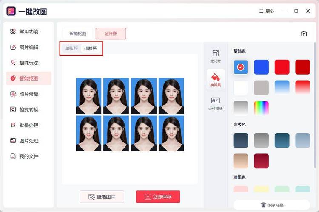Open the 改尺寸 resize tool
319x212 pixels.
point(216,56)
